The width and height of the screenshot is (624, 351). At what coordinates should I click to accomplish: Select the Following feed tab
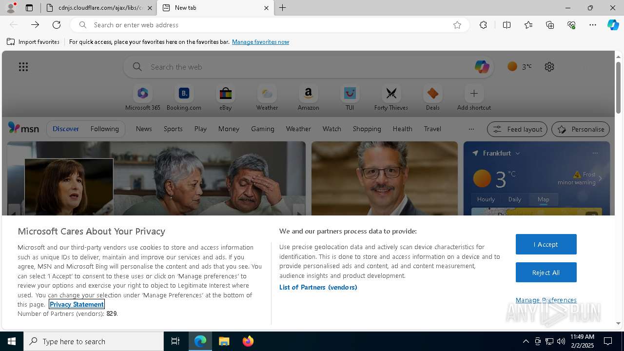pyautogui.click(x=104, y=129)
